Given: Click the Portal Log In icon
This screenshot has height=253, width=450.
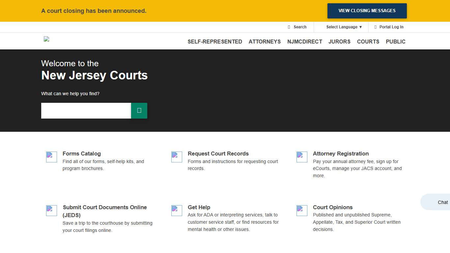Looking at the screenshot, I should [375, 27].
